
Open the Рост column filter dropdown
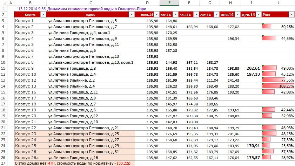(291, 14)
